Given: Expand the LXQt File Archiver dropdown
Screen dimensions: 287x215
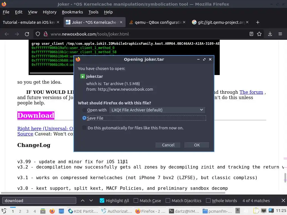Looking at the screenshot, I should (157, 110).
